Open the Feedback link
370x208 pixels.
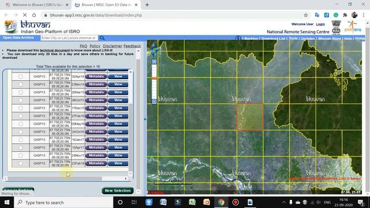(x=132, y=46)
